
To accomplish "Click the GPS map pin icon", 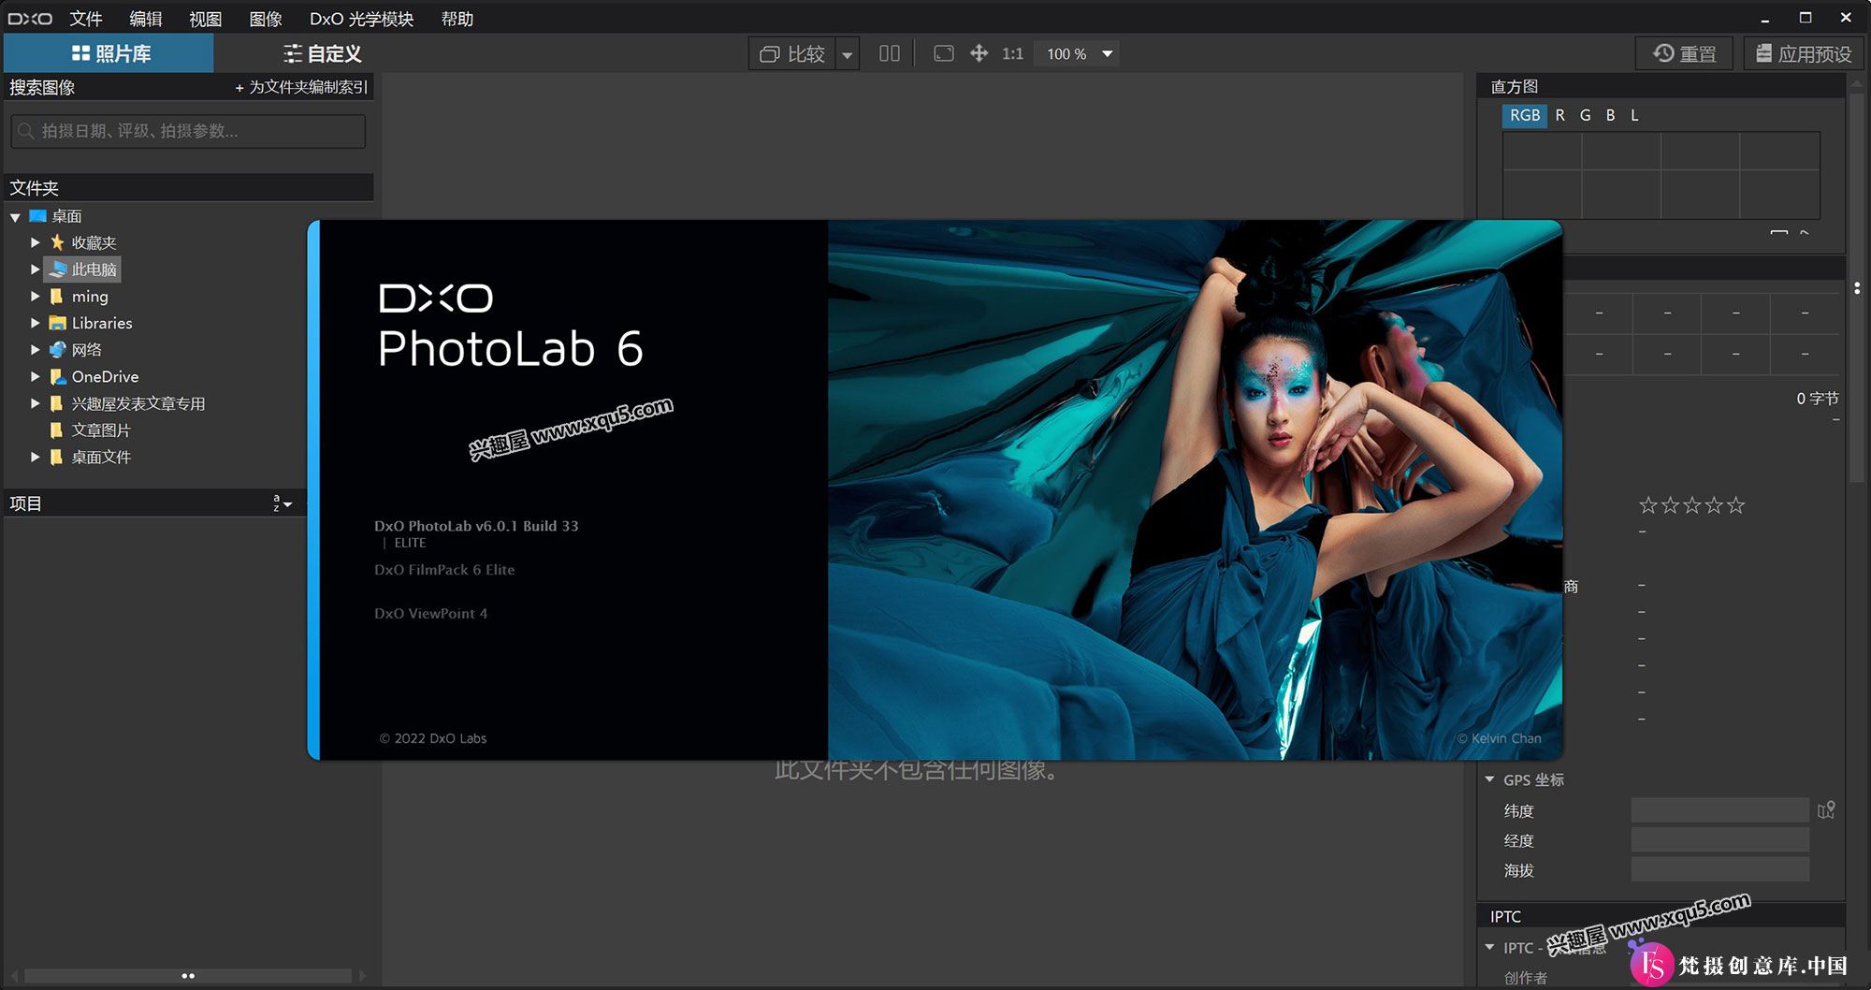I will 1826,810.
